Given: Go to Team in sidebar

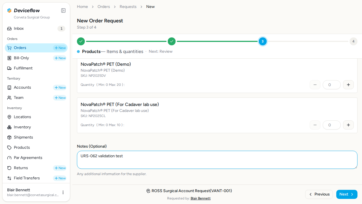Looking at the screenshot, I should pos(36,98).
